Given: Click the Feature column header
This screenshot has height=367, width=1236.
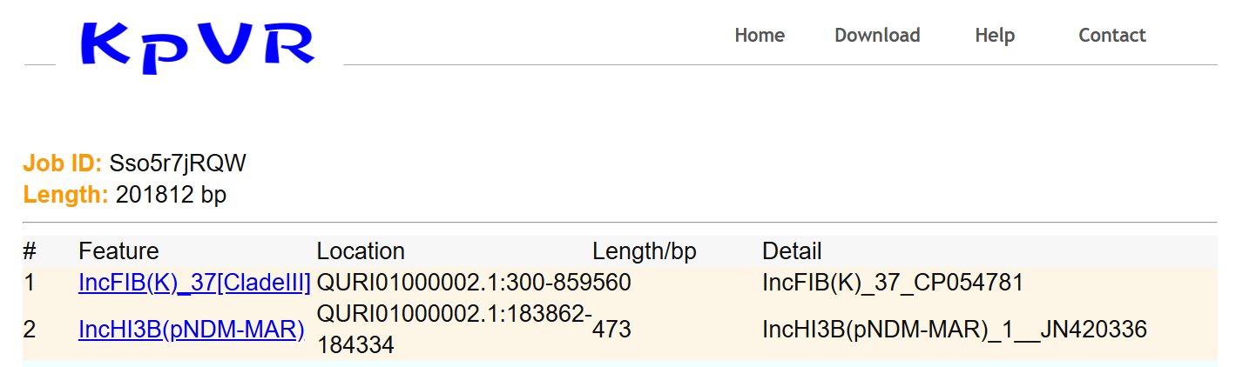Looking at the screenshot, I should pos(118,251).
